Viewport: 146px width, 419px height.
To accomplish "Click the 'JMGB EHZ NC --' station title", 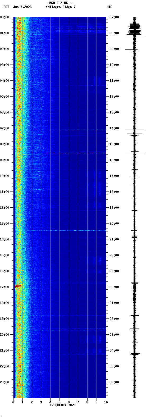I will 60,3.
